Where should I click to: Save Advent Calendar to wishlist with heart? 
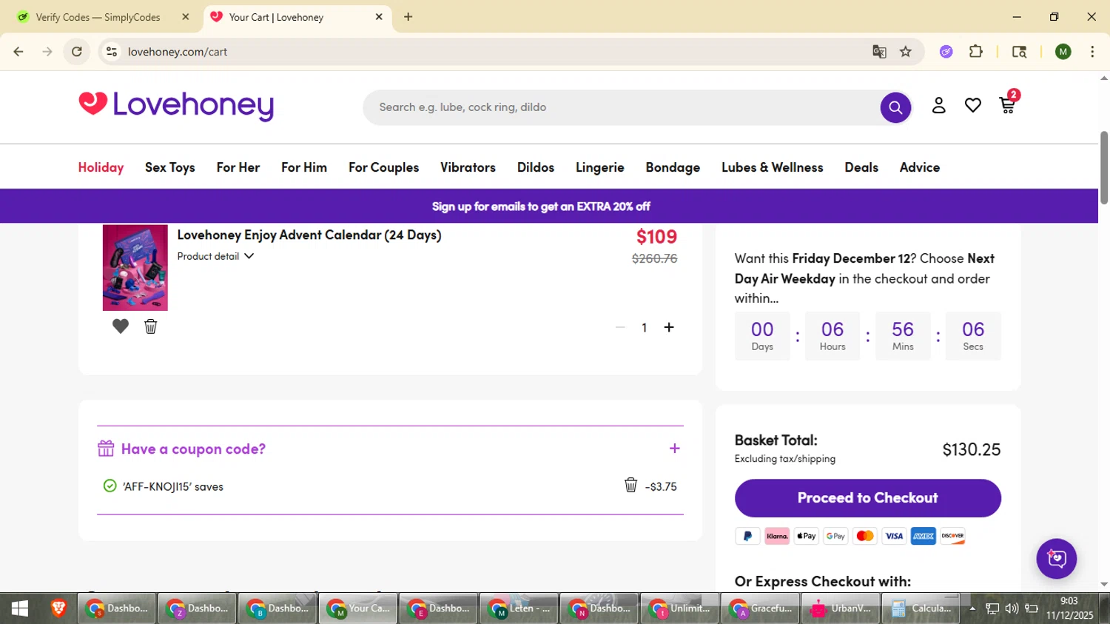click(121, 326)
